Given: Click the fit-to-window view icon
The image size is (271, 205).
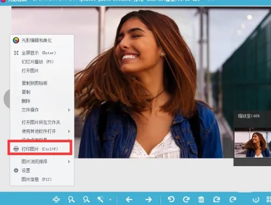Looking at the screenshot, I should (56, 200).
